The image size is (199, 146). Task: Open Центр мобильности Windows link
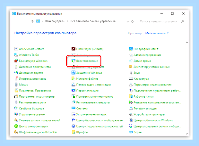(153, 120)
